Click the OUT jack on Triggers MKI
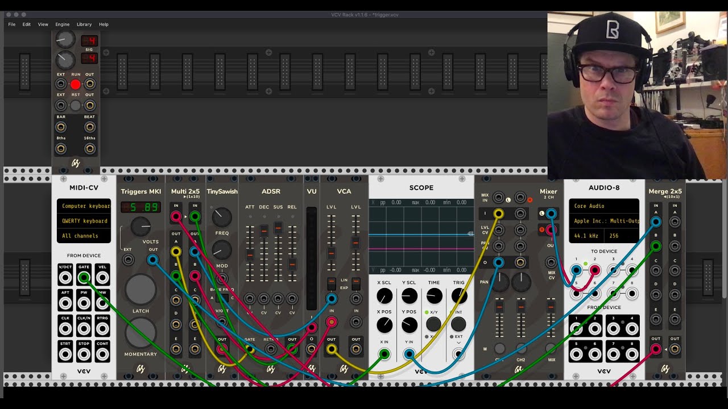 click(x=152, y=260)
